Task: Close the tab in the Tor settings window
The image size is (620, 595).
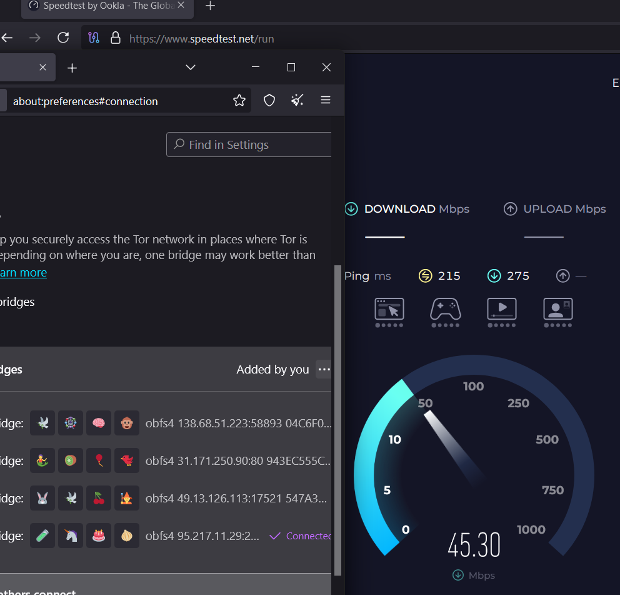Action: [x=42, y=68]
